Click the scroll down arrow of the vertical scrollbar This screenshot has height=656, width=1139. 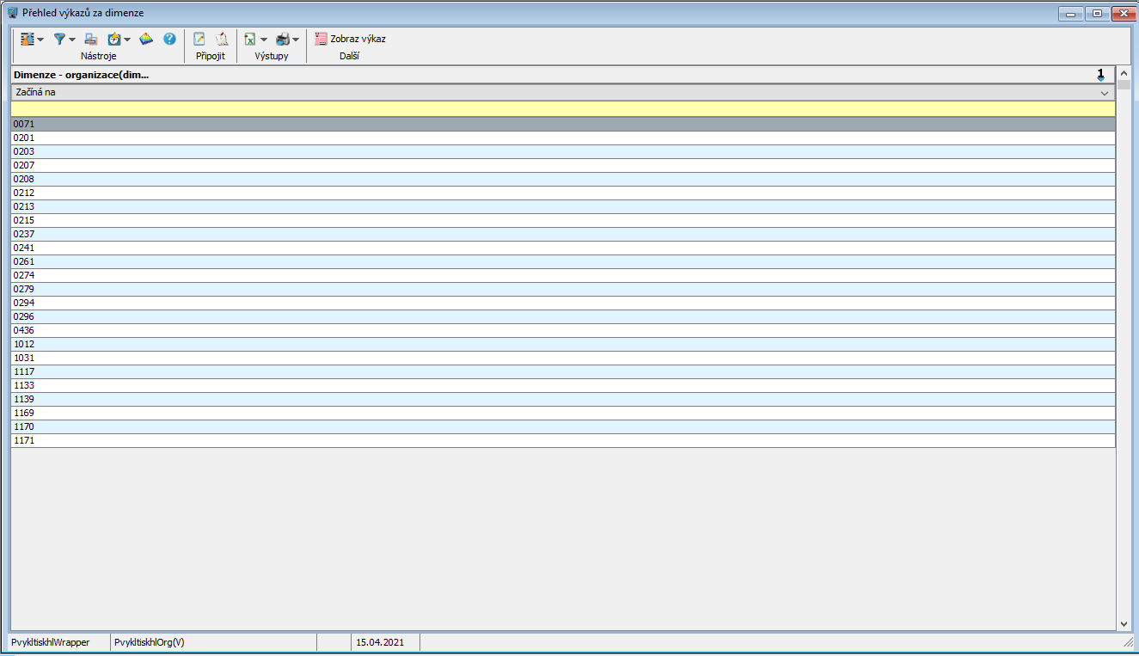(x=1124, y=623)
